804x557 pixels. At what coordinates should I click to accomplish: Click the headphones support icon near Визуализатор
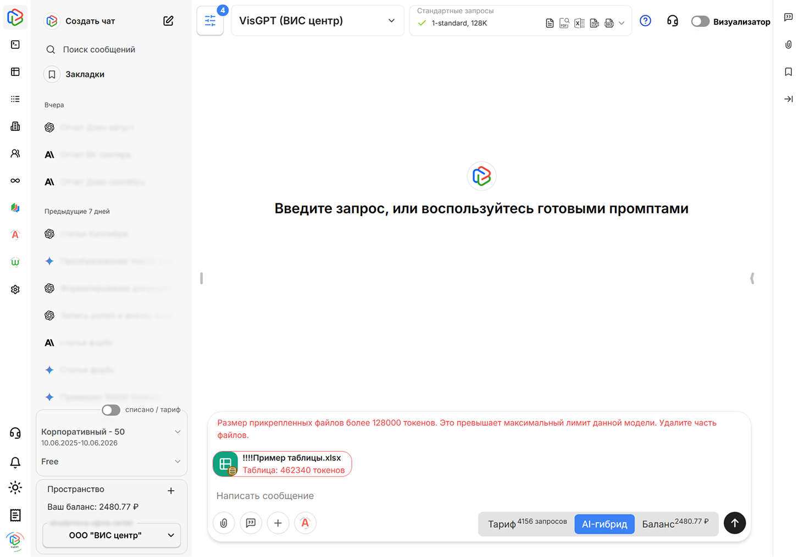tap(672, 20)
